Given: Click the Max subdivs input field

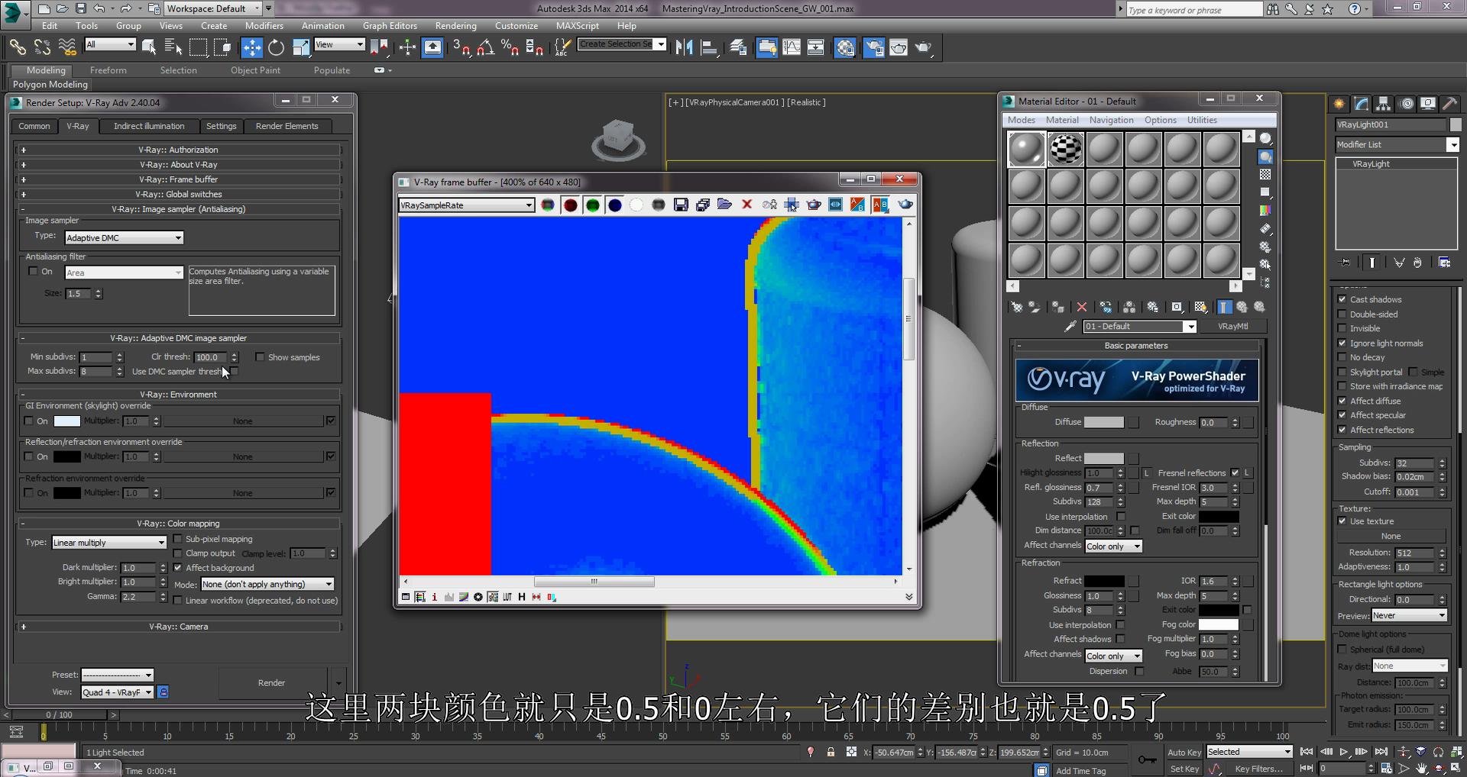Looking at the screenshot, I should coord(96,372).
